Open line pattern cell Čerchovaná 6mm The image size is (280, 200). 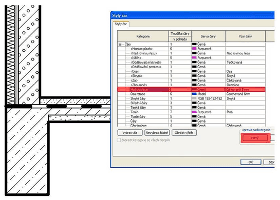(x=245, y=94)
